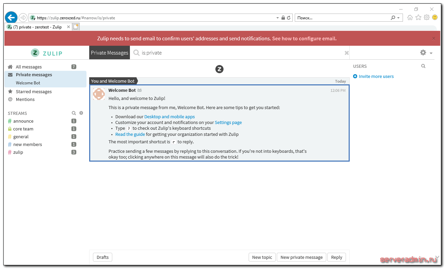Dismiss the red email configuration banner
Image resolution: width=445 pixels, height=269 pixels.
[433, 39]
